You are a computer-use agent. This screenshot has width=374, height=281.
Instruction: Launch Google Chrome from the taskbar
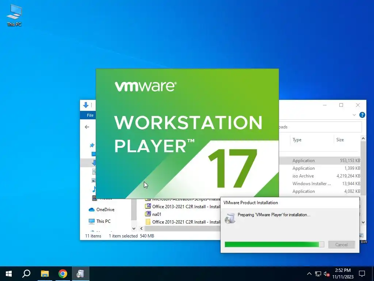(63, 274)
